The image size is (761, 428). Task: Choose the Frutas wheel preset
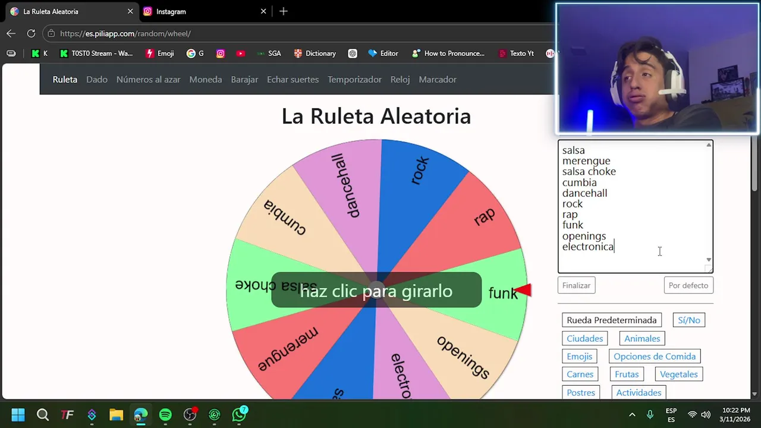(x=627, y=374)
